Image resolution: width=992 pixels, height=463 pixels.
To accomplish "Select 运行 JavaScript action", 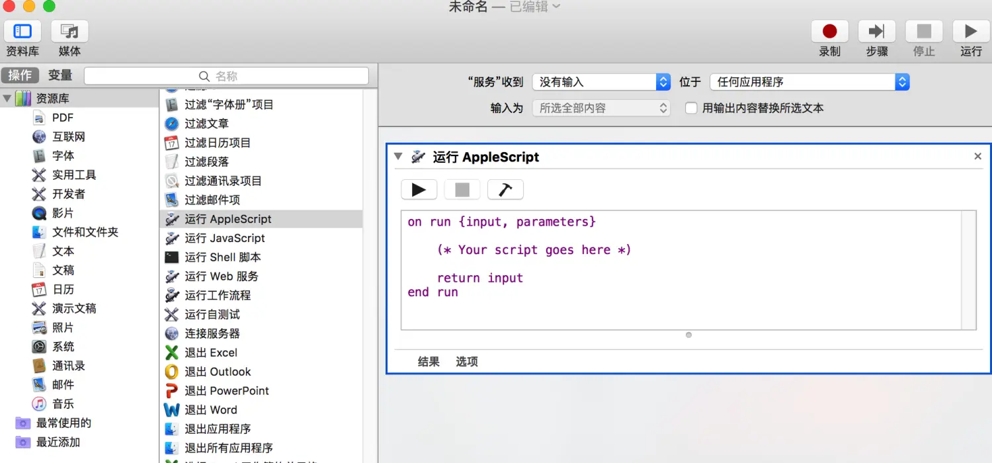I will pyautogui.click(x=261, y=238).
